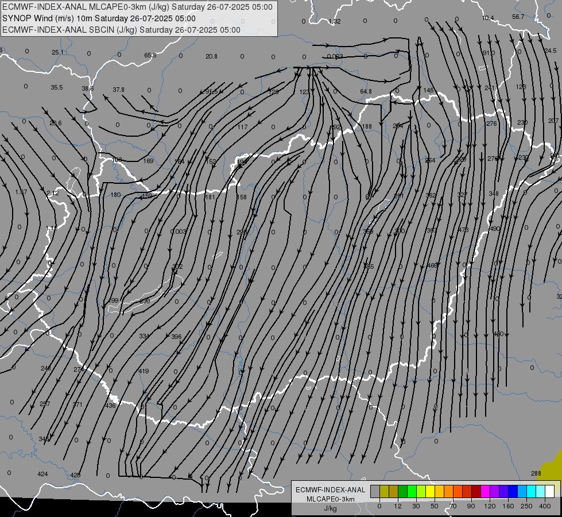Select the legend label MLCAPE0-3km
The width and height of the screenshot is (562, 517).
[330, 499]
